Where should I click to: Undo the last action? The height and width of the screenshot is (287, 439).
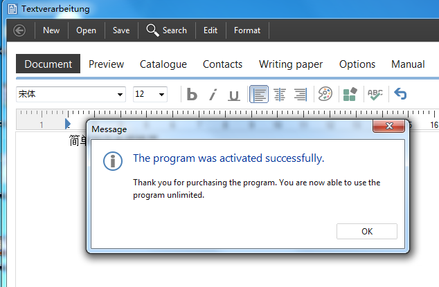coord(400,94)
